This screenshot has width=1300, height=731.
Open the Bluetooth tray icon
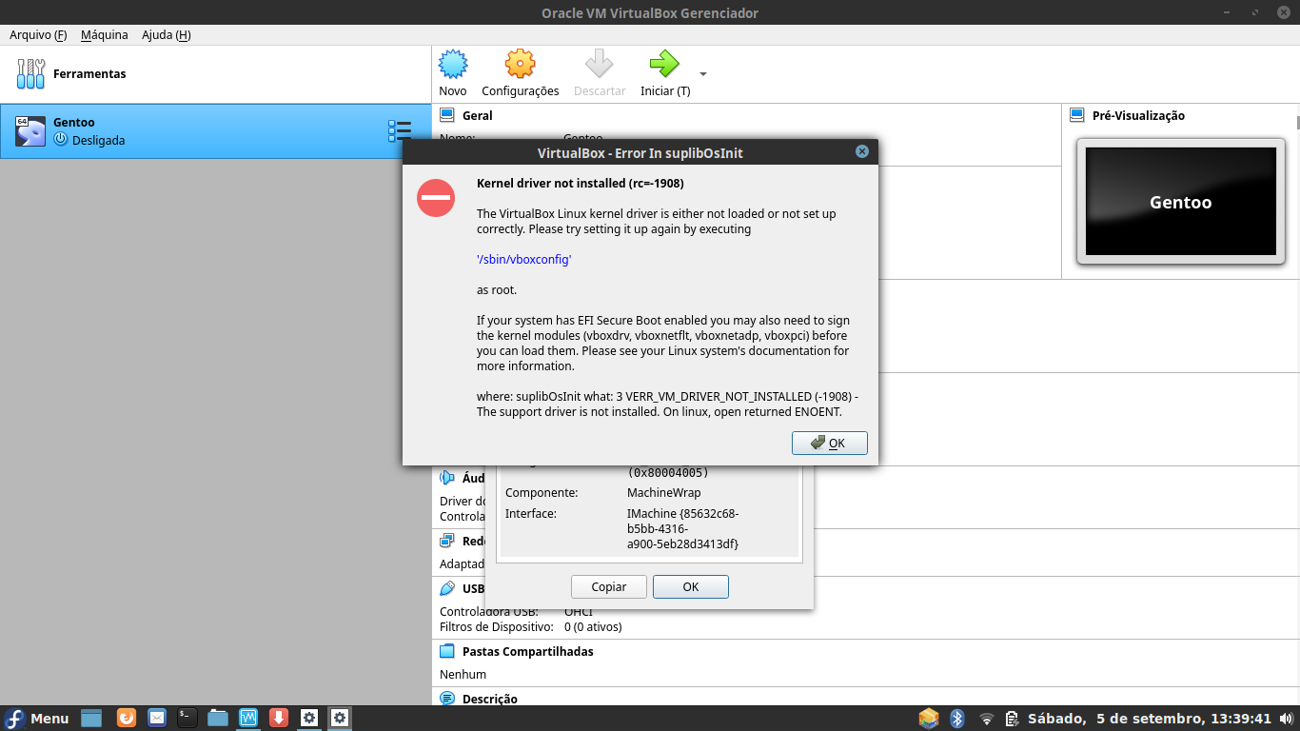coord(958,718)
